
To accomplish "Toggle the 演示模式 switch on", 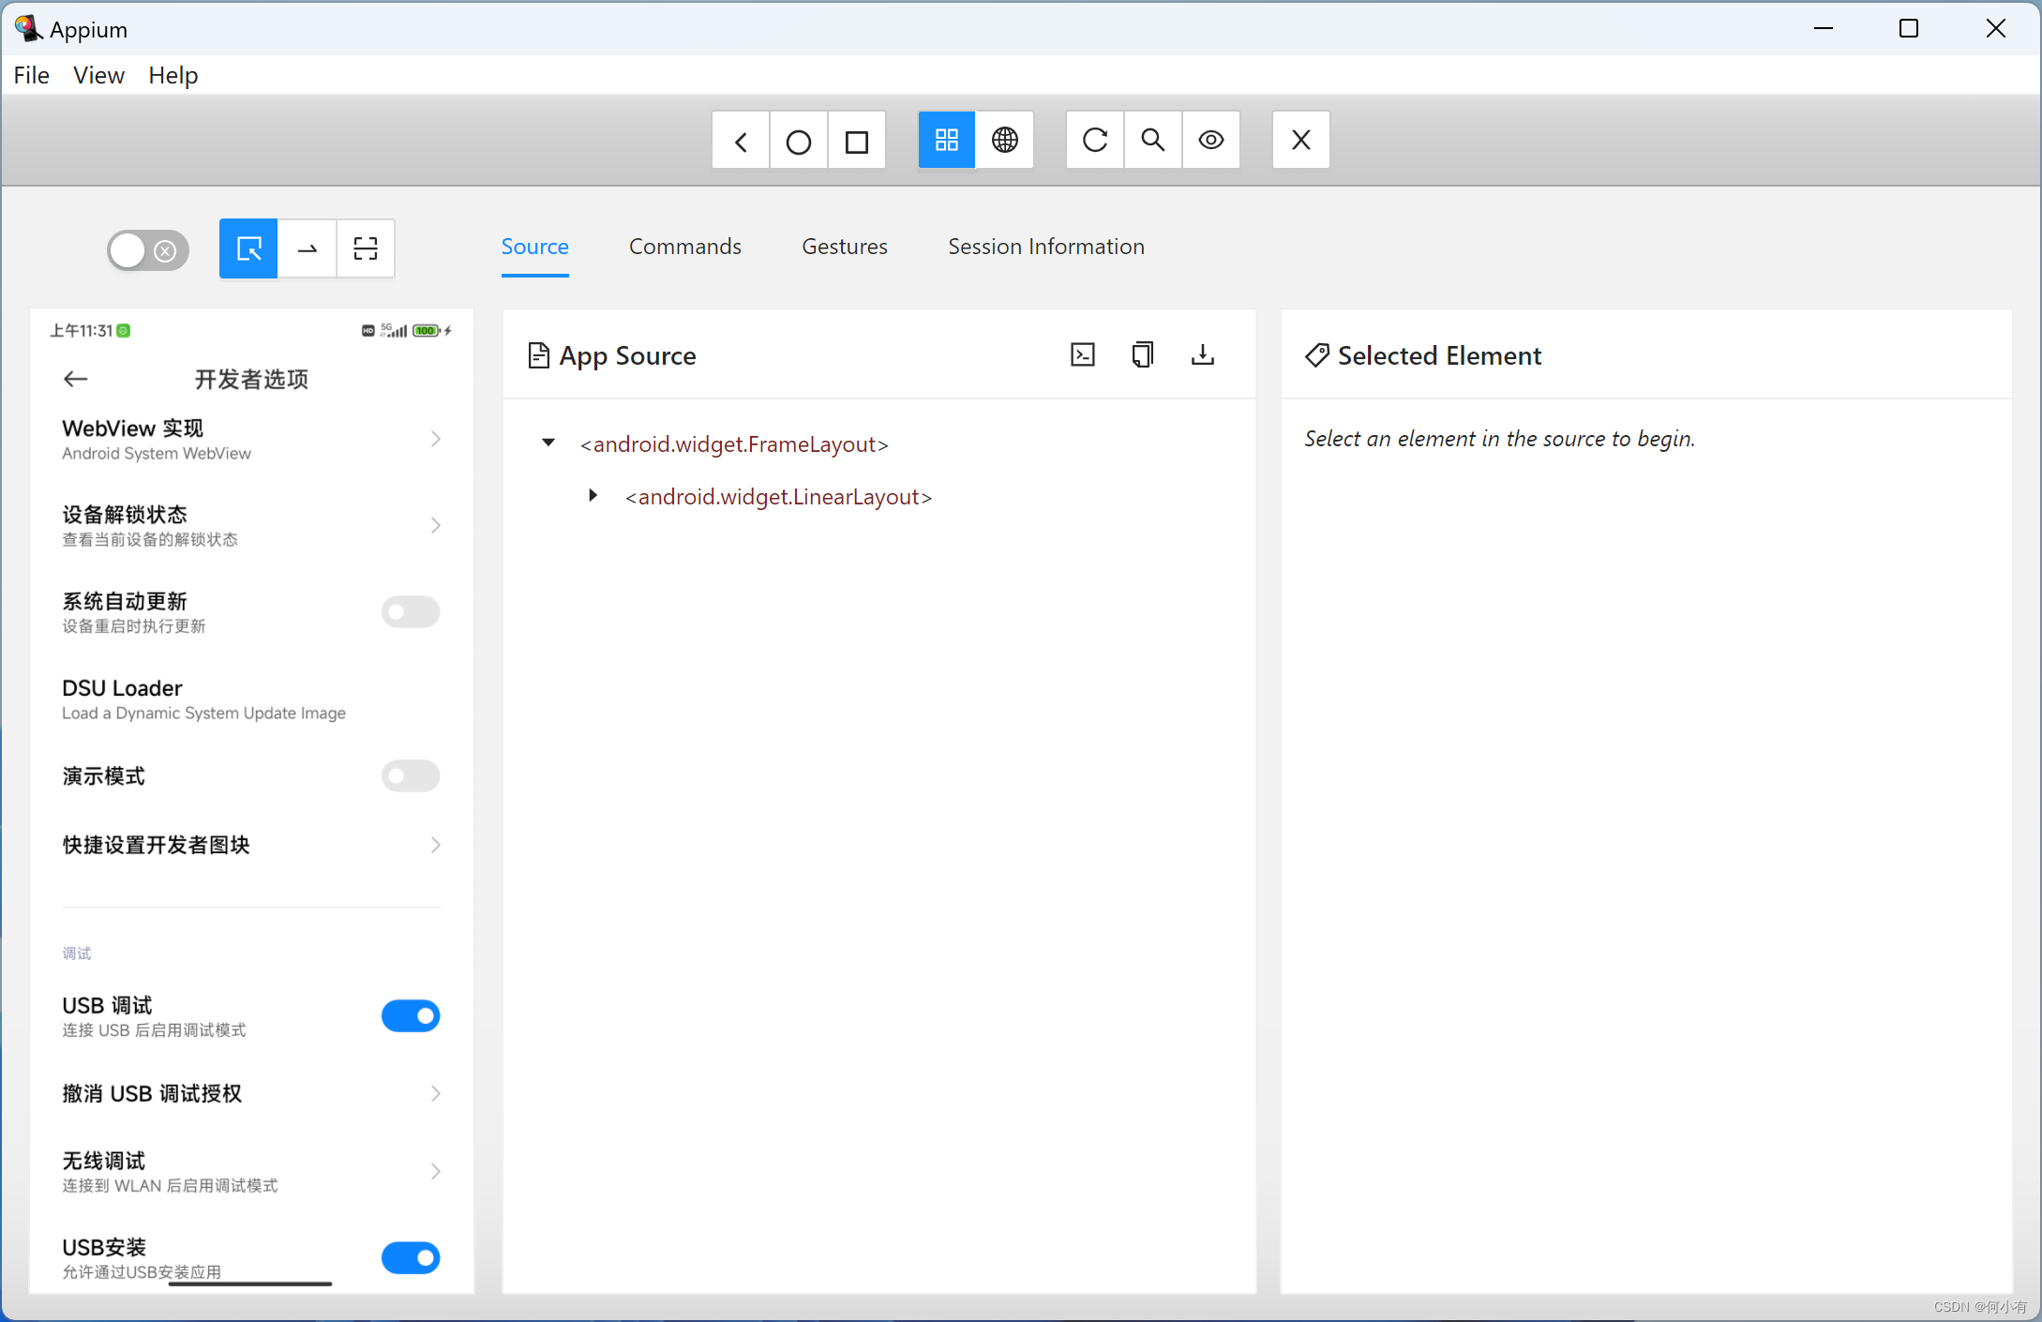I will click(410, 774).
